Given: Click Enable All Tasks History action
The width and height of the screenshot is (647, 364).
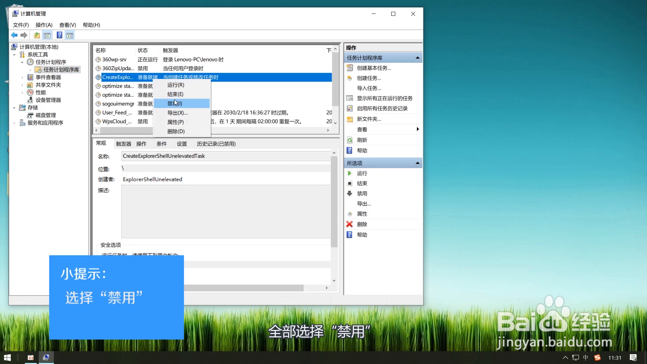Looking at the screenshot, I should pos(382,109).
